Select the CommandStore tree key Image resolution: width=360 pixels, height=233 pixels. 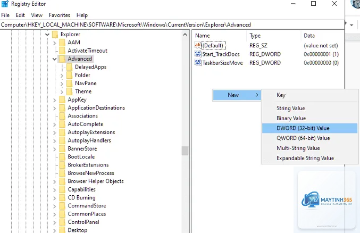(87, 206)
